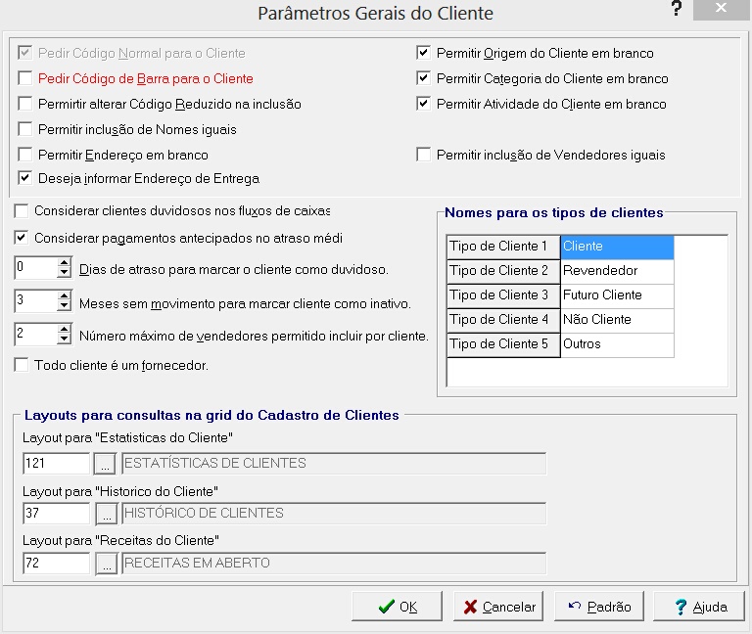Screen dimensions: 752x634
Task: Increase dias de atraso spinner up arrow
Action: [64, 262]
